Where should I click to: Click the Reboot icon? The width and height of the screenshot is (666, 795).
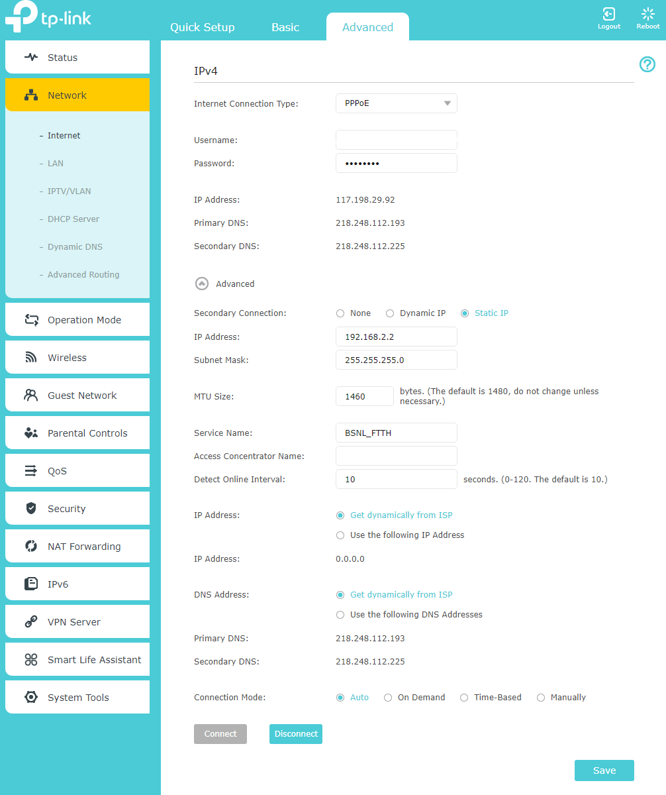click(647, 14)
